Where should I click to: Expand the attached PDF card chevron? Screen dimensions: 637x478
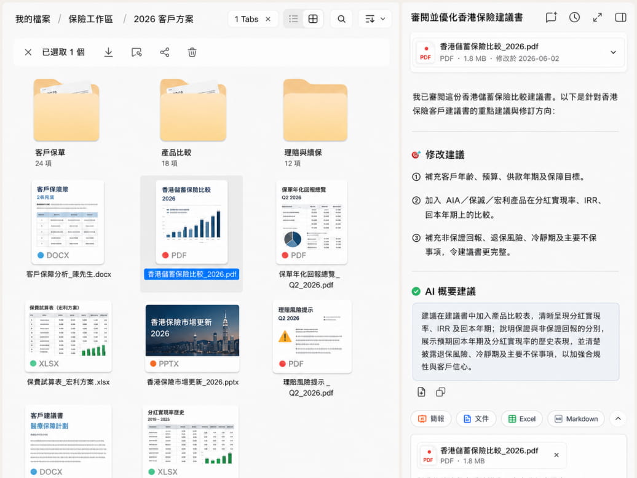coord(613,52)
